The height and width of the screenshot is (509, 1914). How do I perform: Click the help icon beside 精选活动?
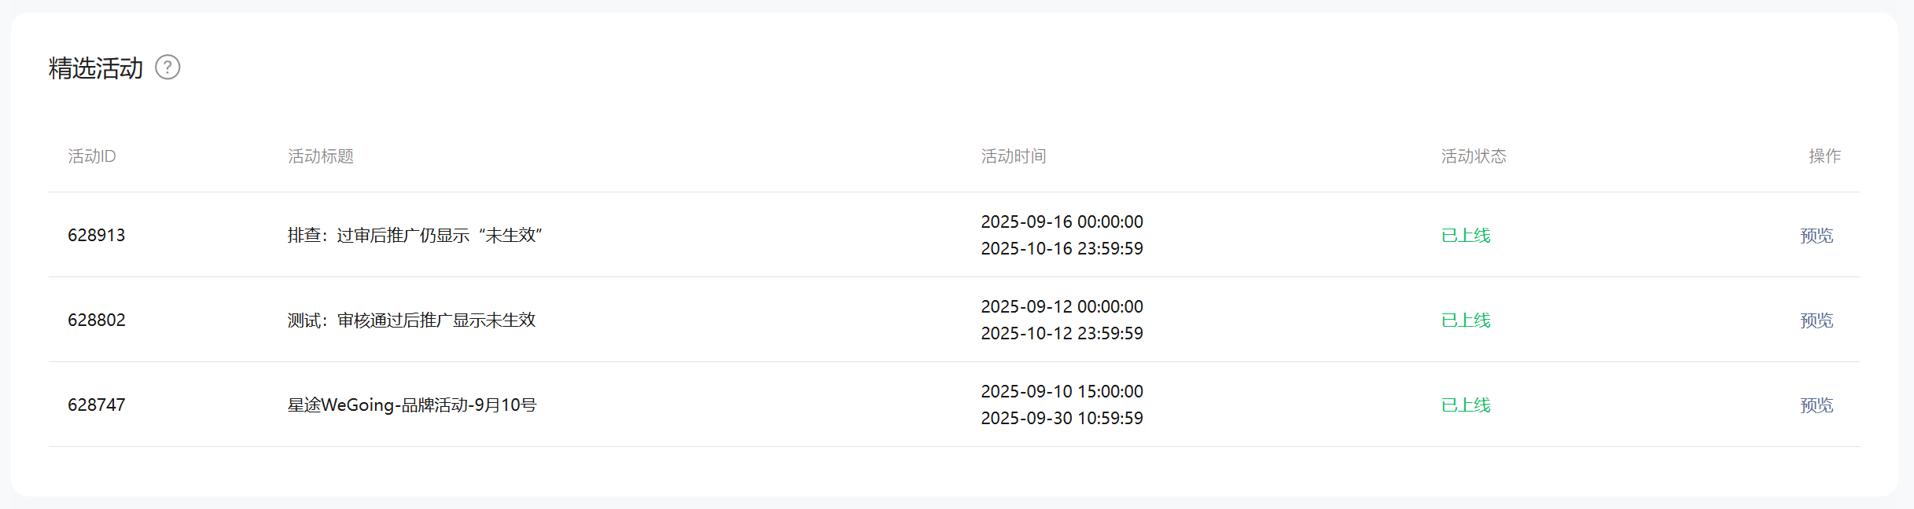[167, 68]
